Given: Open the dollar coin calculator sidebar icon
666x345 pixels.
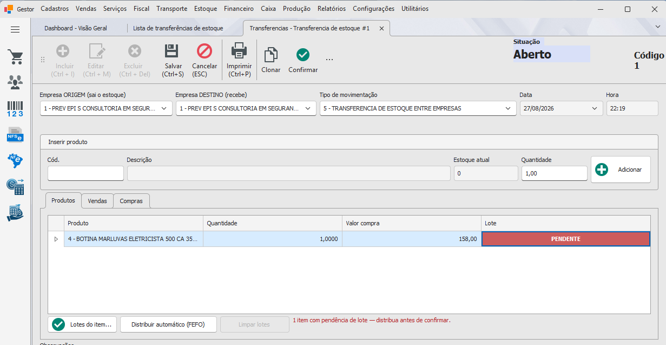Looking at the screenshot, I should tap(15, 186).
